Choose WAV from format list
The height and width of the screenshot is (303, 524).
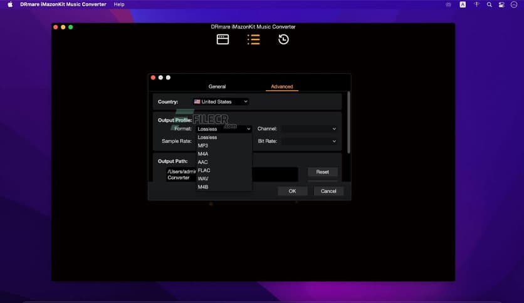coord(224,178)
